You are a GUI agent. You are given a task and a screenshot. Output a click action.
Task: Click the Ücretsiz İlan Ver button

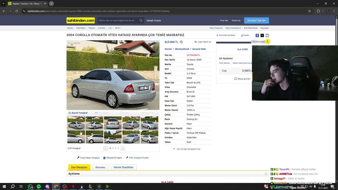(256, 20)
